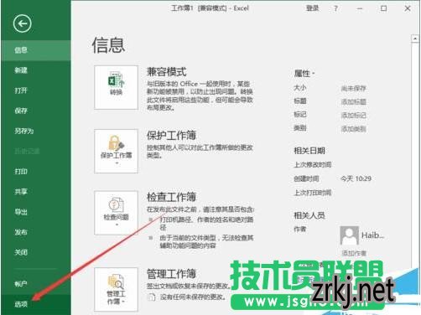Click the Haib... author name
Screen dimensions: 421x315
tap(372, 235)
